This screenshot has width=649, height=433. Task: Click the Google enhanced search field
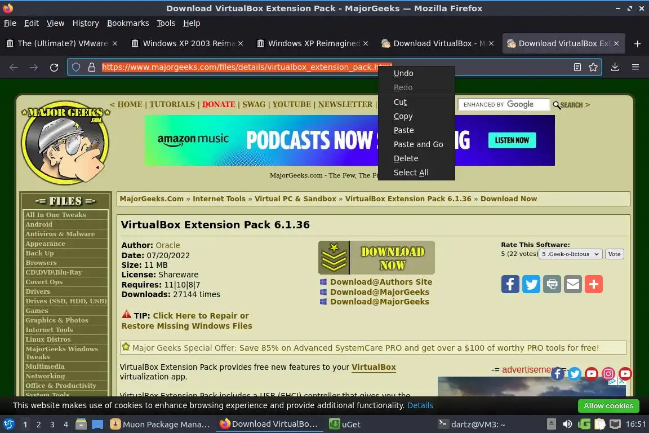(x=504, y=105)
